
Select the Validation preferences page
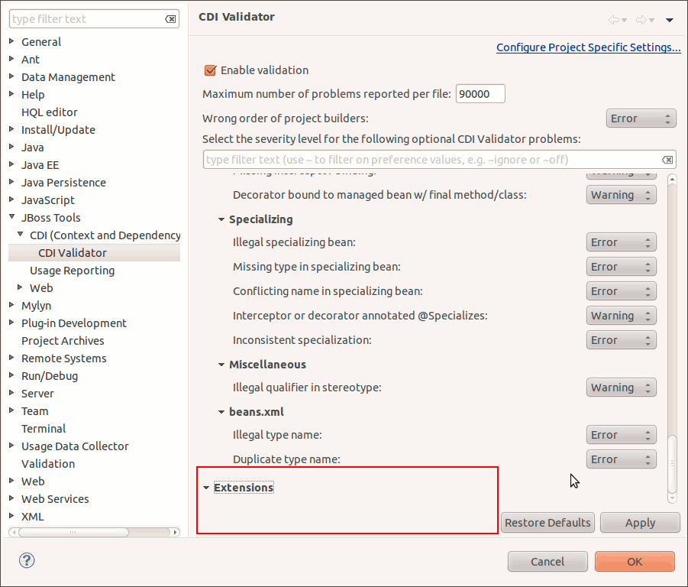click(x=48, y=464)
